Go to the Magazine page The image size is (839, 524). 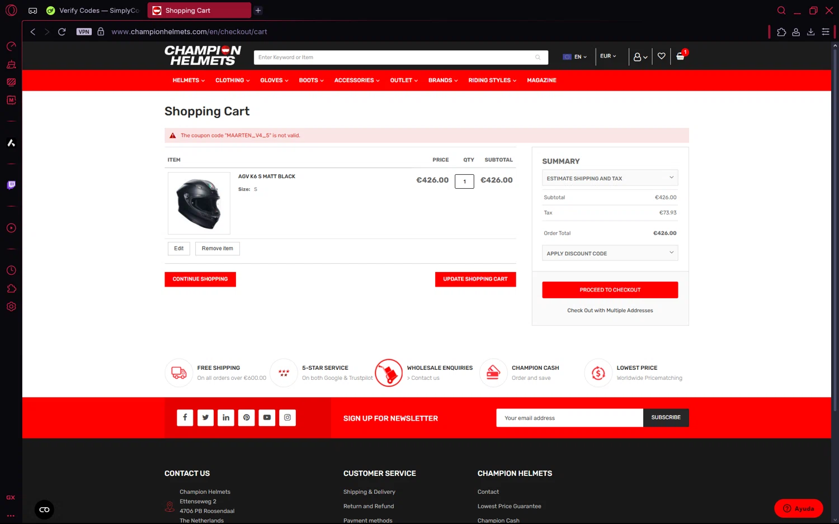pos(541,80)
